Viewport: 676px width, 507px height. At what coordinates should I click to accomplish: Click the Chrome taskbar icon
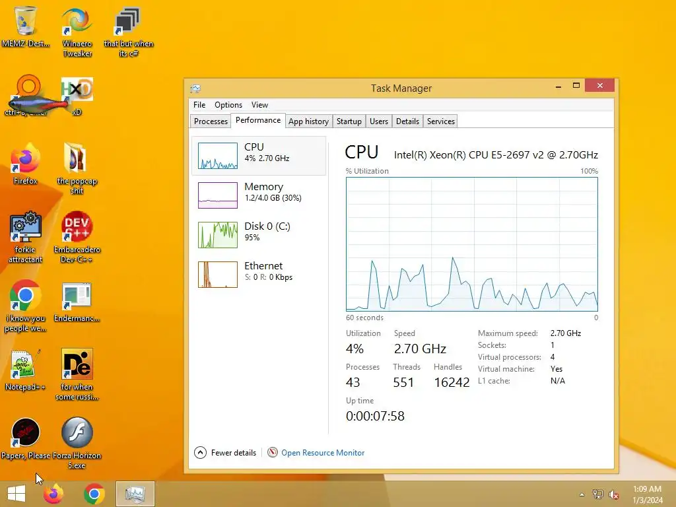pos(94,494)
